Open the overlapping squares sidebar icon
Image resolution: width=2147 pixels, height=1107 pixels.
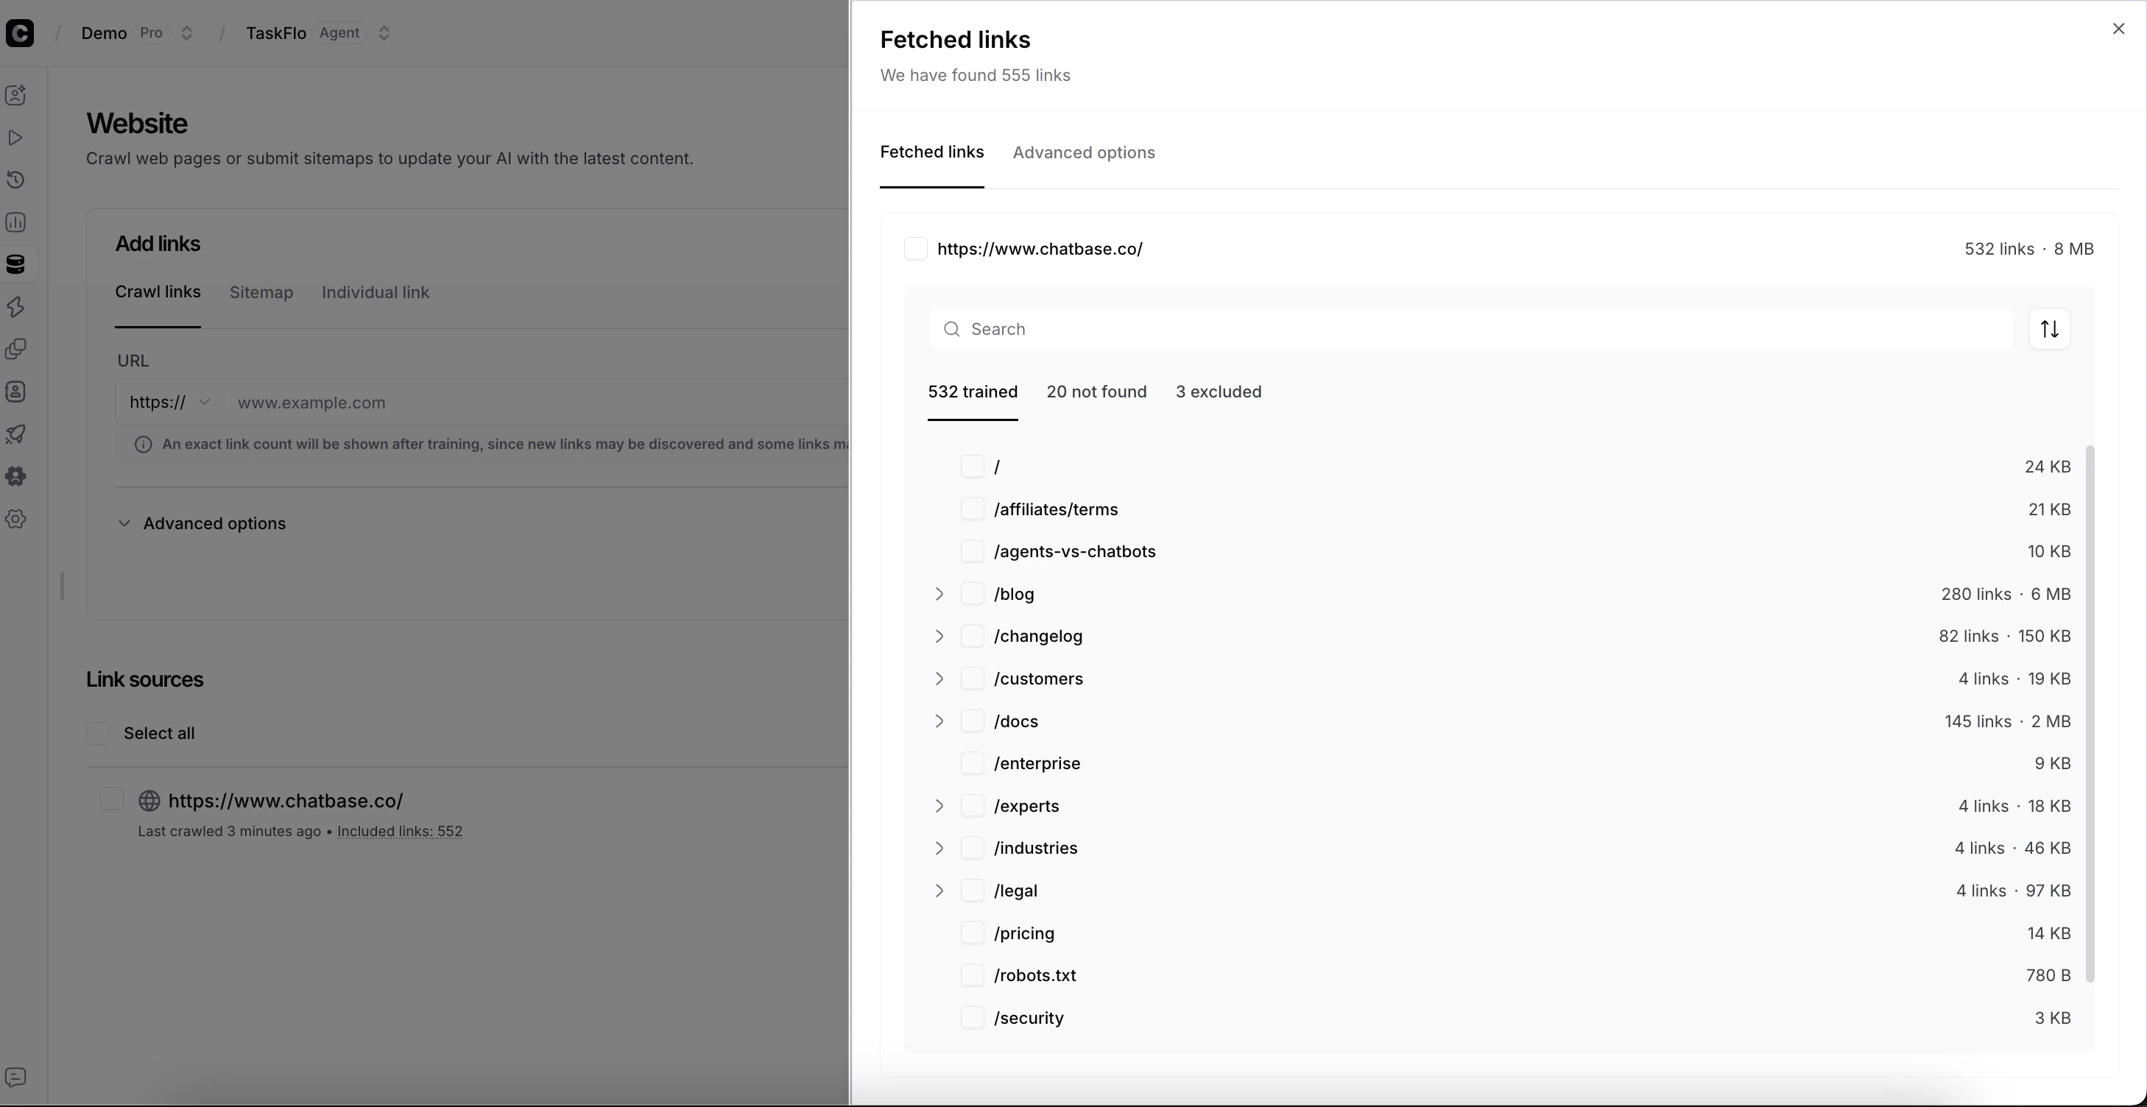pyautogui.click(x=16, y=349)
